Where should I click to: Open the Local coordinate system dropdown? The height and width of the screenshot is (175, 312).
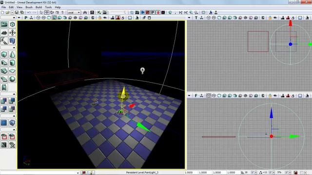74,13
